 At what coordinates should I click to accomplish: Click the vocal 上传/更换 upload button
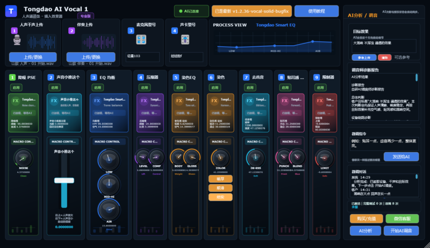pos(33,57)
